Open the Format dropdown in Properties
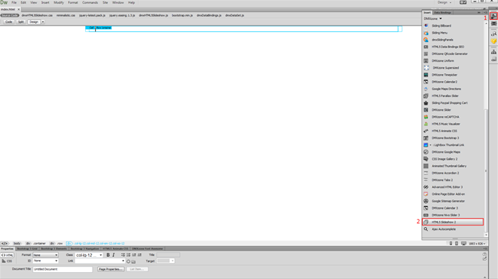 coord(45,255)
